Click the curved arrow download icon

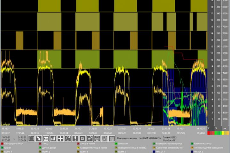[39, 139]
